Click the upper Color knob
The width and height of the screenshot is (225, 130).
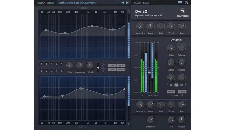pos(150,27)
